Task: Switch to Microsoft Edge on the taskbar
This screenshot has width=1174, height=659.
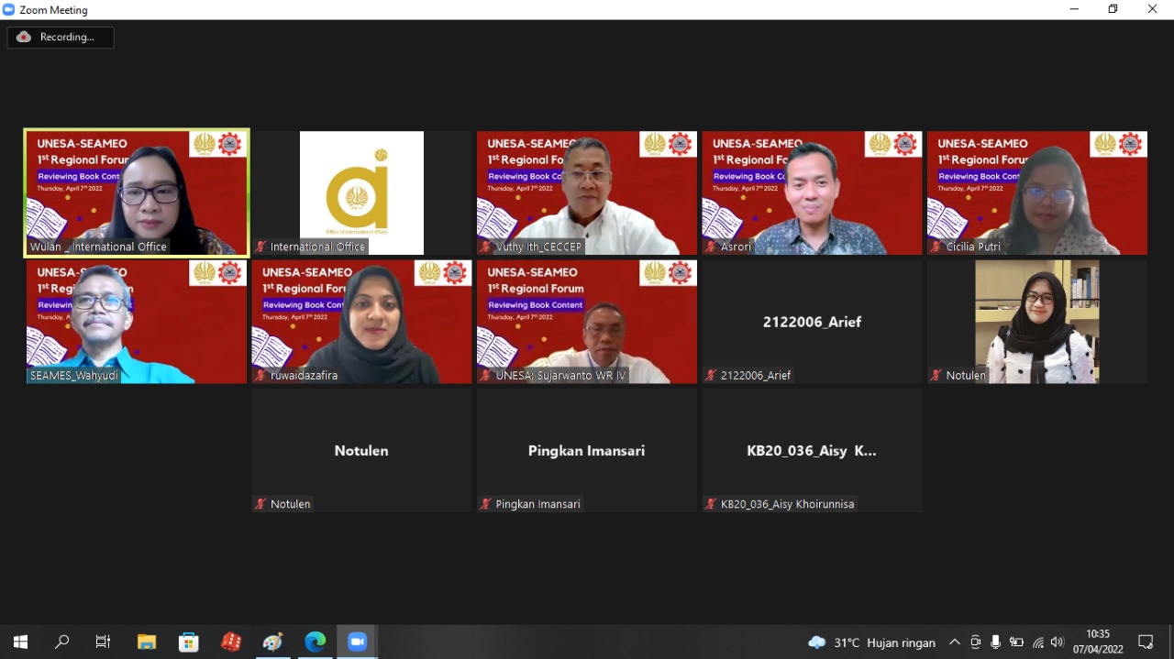Action: click(x=316, y=642)
